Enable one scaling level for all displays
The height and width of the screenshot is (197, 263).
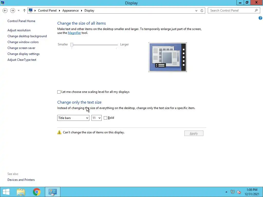coord(59,92)
